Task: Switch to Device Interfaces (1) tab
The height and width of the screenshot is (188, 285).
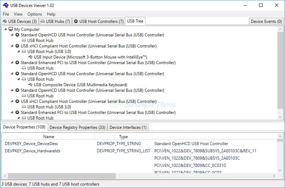Action: (128, 127)
